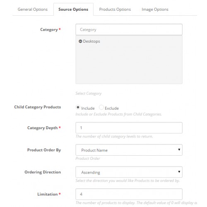Open the Product Order By dropdown
The height and width of the screenshot is (207, 207).
point(129,150)
